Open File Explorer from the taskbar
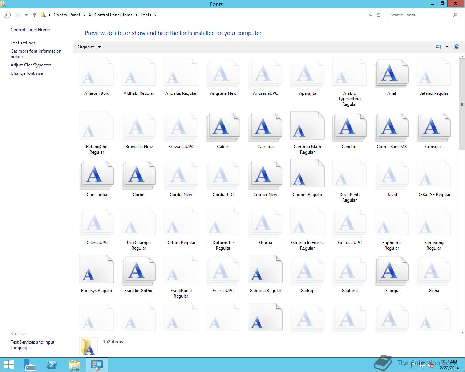 [74, 365]
